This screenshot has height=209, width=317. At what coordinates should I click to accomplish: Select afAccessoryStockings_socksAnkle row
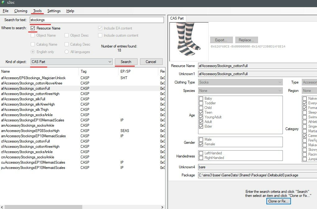point(83,115)
